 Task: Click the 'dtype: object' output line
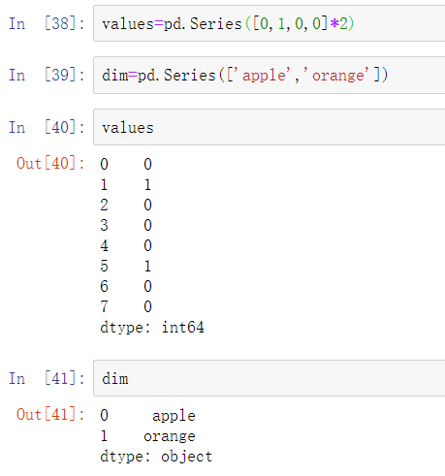156,457
